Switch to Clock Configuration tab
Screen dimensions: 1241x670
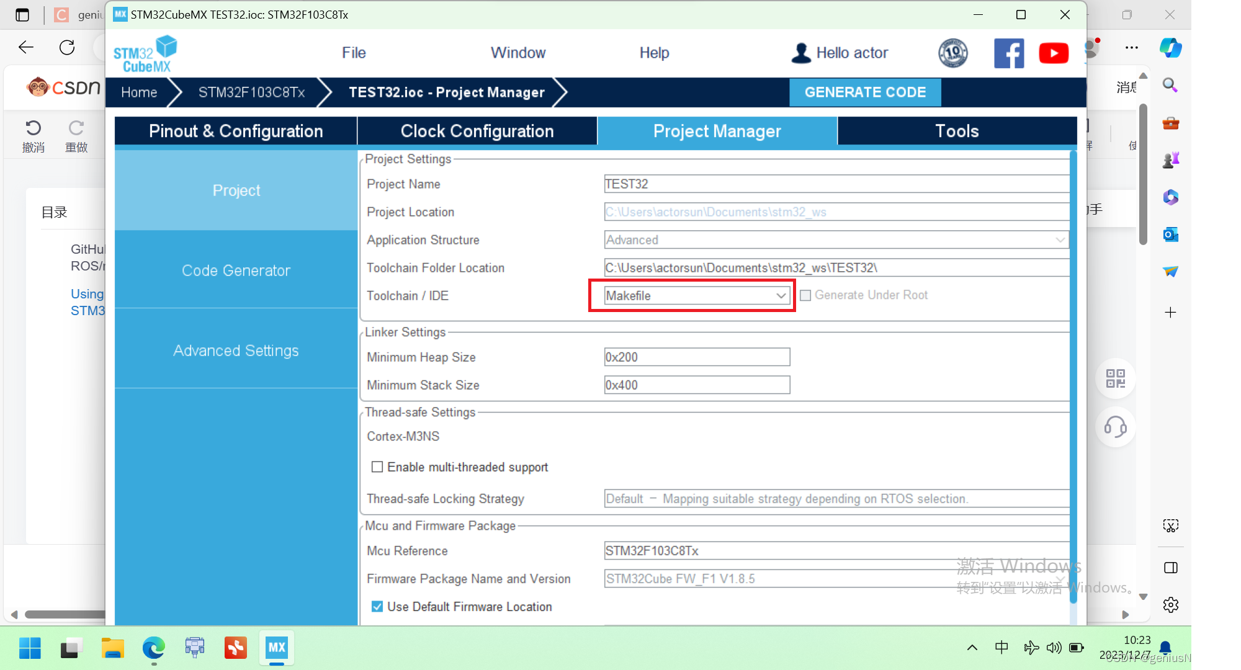pyautogui.click(x=478, y=130)
